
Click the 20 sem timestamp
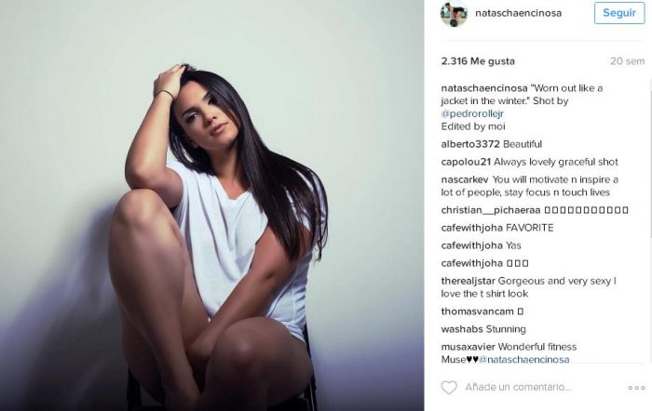click(x=627, y=61)
